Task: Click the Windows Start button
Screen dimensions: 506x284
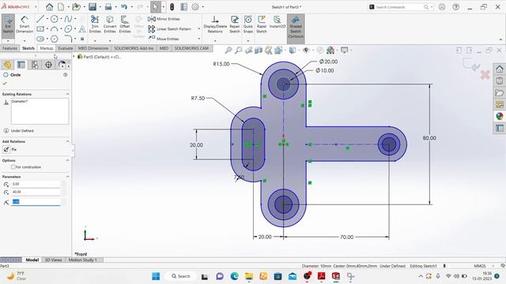Action: 156,276
